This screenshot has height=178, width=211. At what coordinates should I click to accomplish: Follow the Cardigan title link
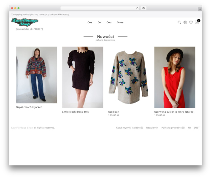pos(114,112)
